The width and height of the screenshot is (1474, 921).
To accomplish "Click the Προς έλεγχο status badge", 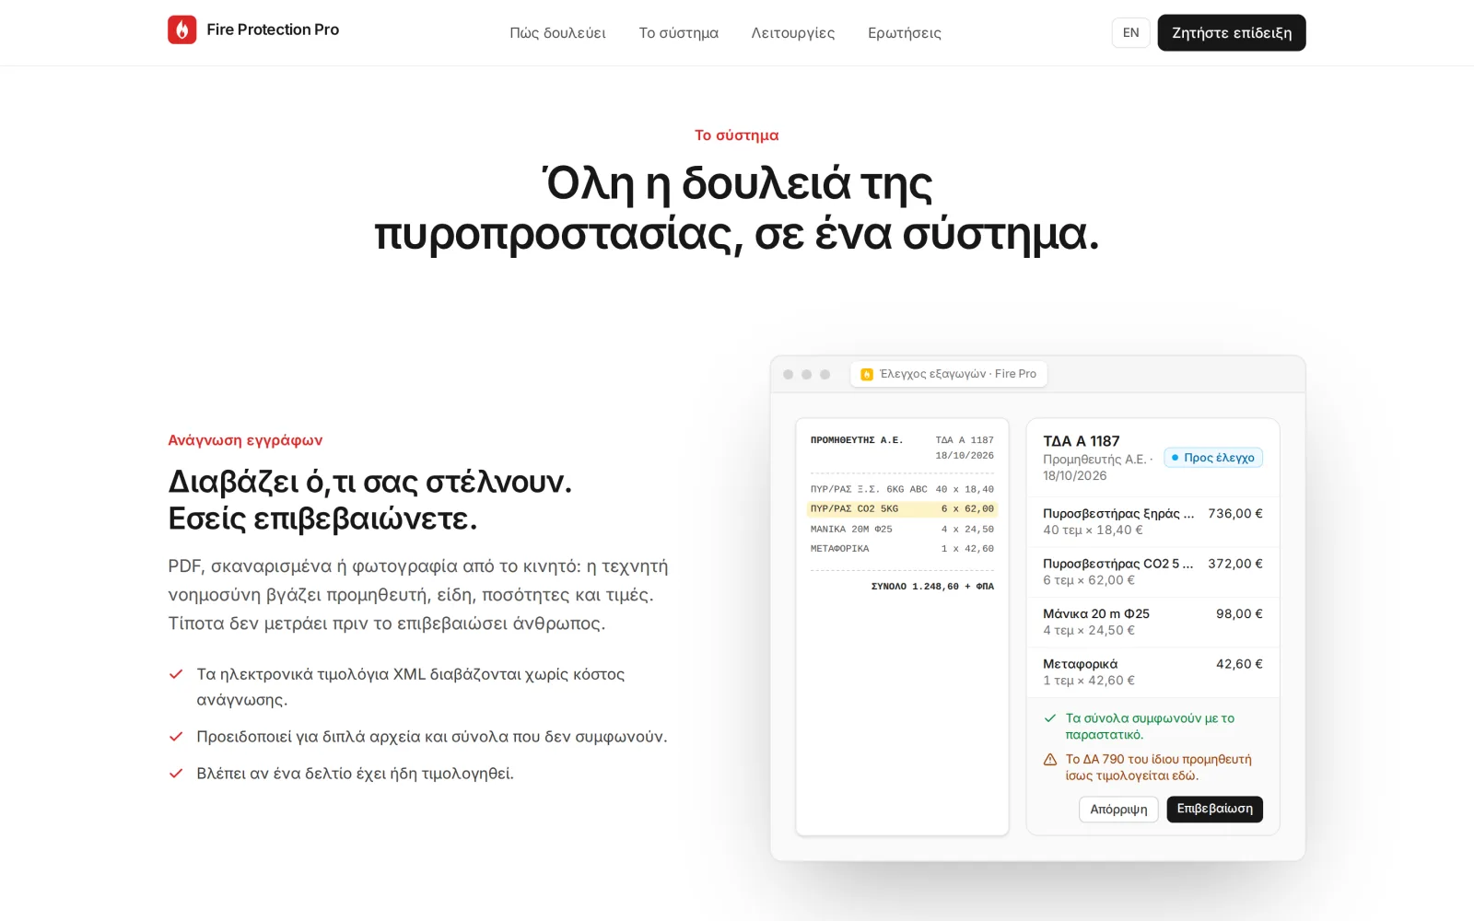I will 1213,458.
